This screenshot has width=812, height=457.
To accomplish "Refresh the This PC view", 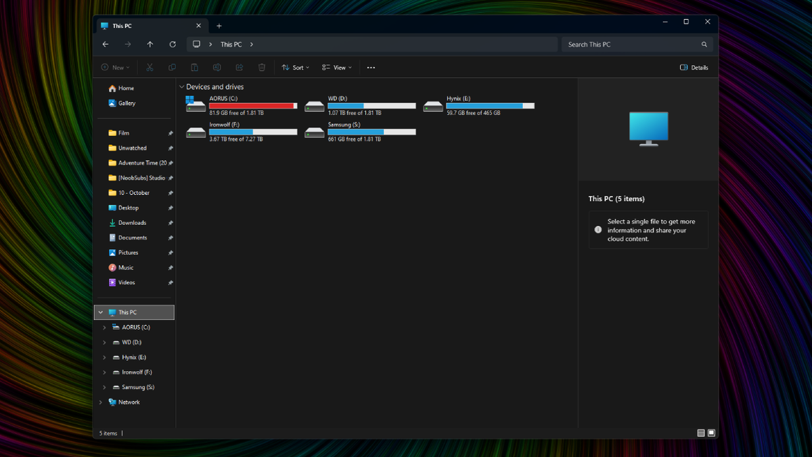I will [173, 45].
